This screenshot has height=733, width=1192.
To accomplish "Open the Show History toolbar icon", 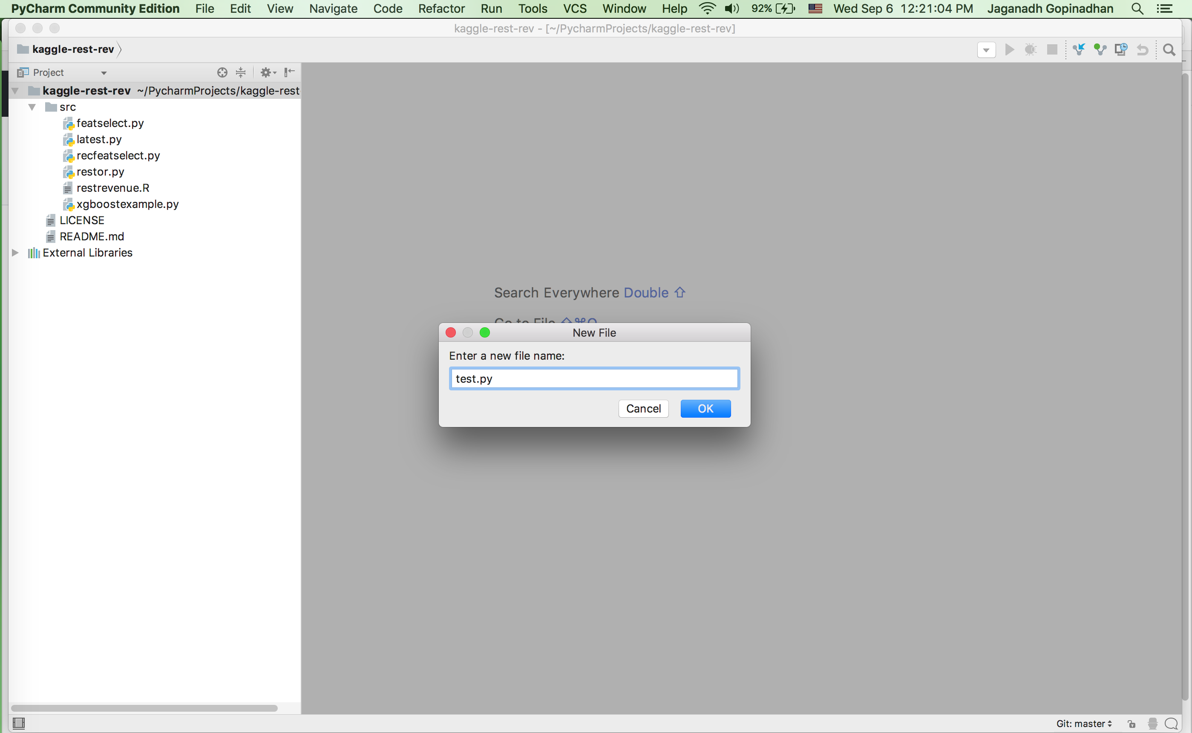I will (x=1121, y=49).
